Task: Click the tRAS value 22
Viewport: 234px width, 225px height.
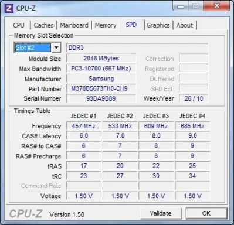Action: point(156,166)
